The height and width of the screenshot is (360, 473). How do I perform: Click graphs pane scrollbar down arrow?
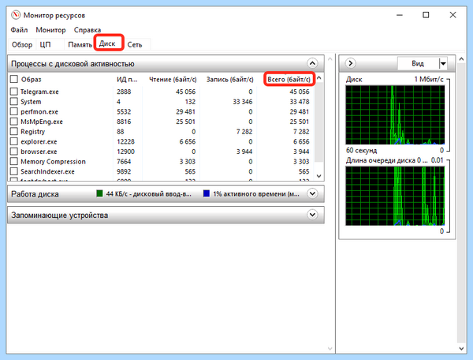coord(461,348)
